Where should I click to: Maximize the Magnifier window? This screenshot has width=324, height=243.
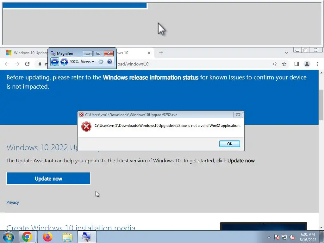[x=98, y=53]
